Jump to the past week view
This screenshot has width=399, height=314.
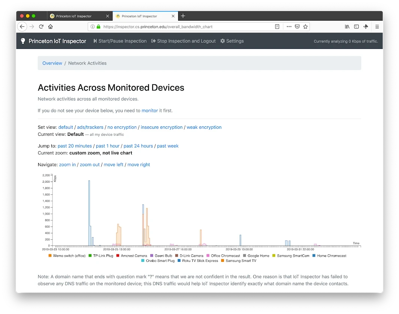click(x=168, y=146)
